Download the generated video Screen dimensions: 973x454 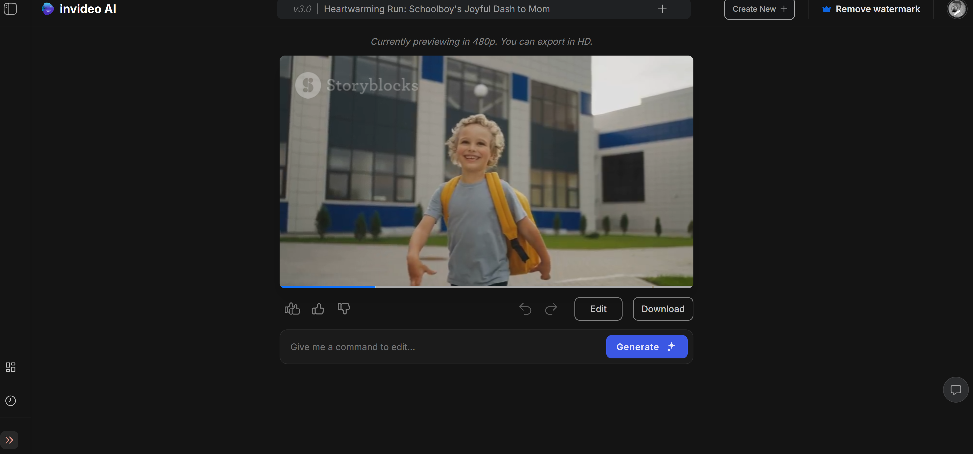(663, 309)
